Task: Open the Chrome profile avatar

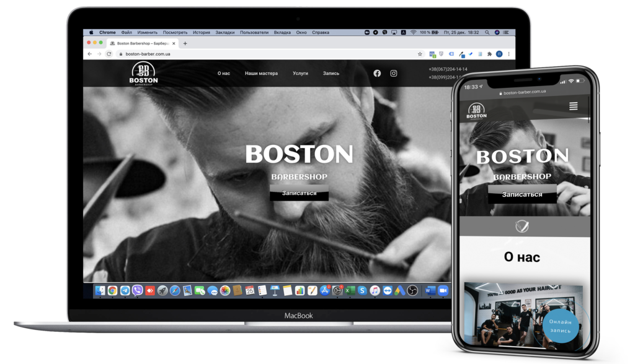Action: [499, 54]
